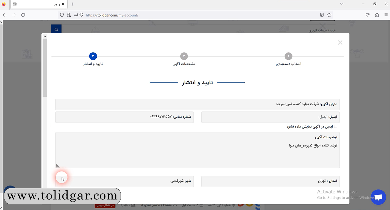Open the Firefox hamburger menu
The height and width of the screenshot is (210, 390).
pos(386,15)
